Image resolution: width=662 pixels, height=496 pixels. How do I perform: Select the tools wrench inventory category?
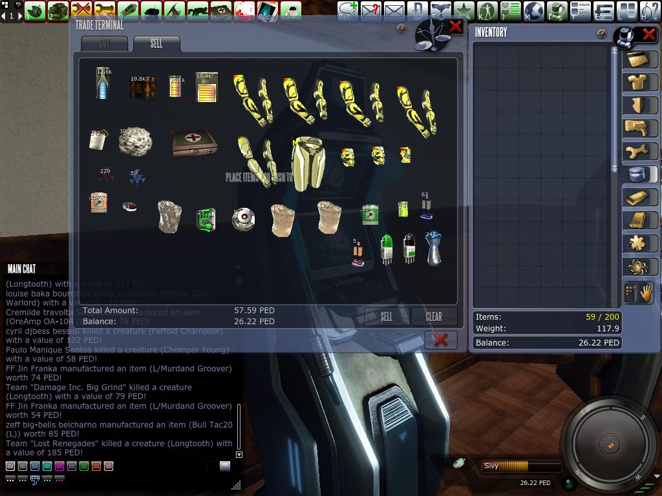click(639, 151)
